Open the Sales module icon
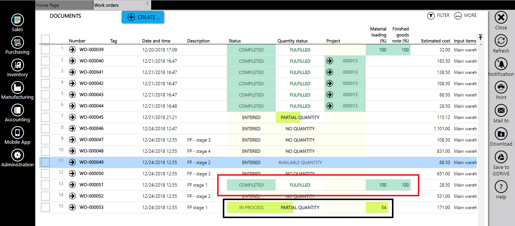This screenshot has height=226, width=515. pos(17,20)
